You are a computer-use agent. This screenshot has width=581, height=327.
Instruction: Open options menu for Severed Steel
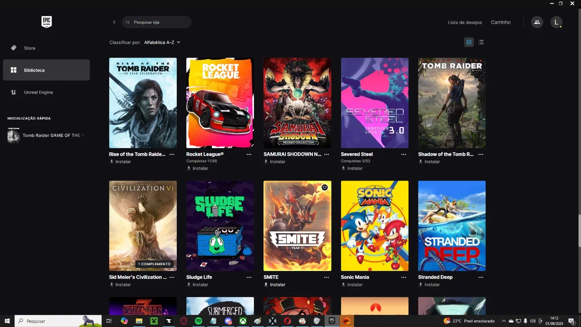tap(403, 154)
